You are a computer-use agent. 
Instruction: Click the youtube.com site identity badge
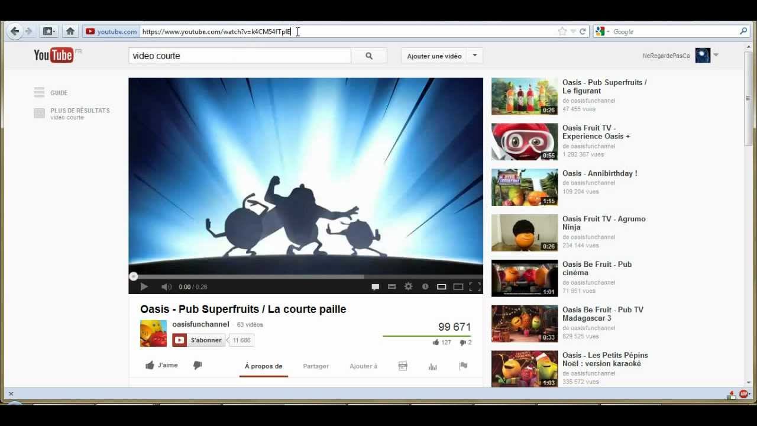[111, 31]
